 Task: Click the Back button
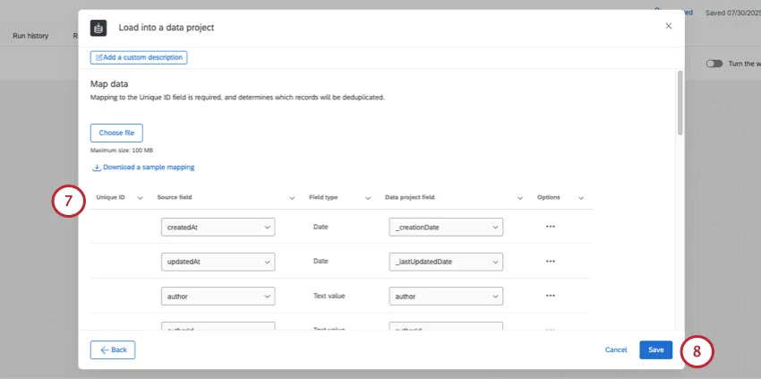coord(113,349)
